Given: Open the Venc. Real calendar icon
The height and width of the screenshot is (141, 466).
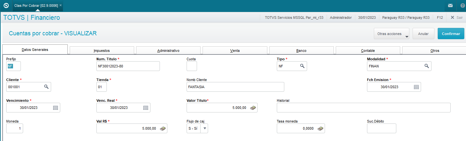Looking at the screenshot, I should 146,108.
